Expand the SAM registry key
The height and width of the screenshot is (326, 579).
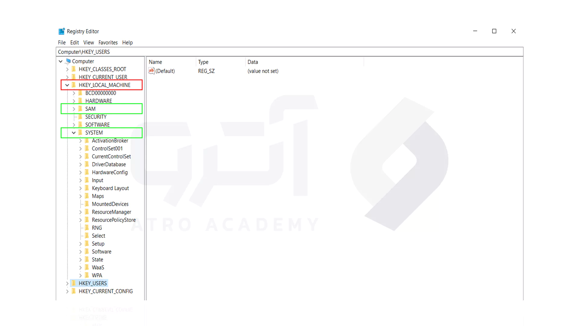pyautogui.click(x=74, y=109)
